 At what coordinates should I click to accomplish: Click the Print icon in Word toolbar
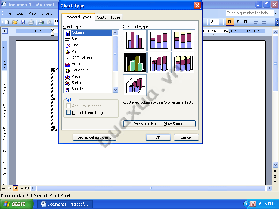click(x=41, y=22)
